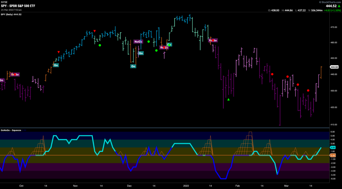Click the cyan 2.00 oscillator value tag
The image size is (342, 189).
point(333,148)
